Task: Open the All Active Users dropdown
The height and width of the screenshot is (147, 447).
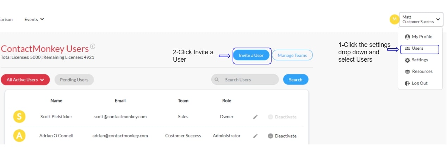Action: point(25,80)
